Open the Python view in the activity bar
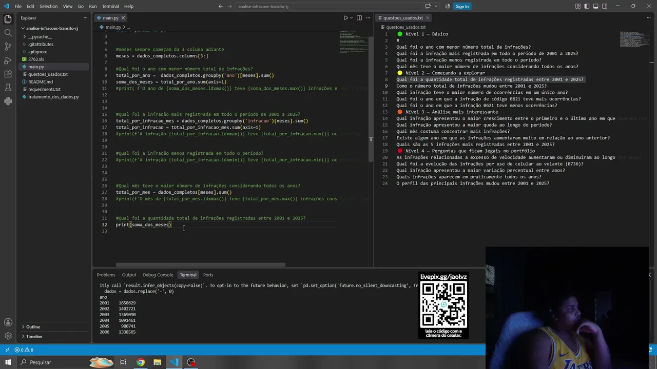 click(8, 101)
